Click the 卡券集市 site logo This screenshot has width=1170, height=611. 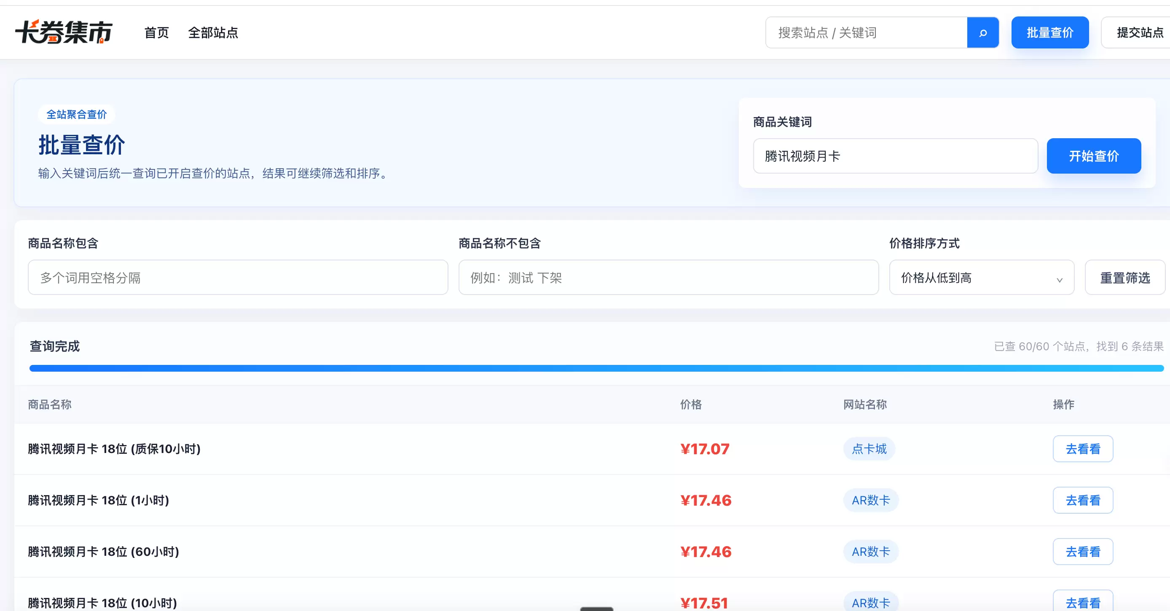pyautogui.click(x=64, y=32)
